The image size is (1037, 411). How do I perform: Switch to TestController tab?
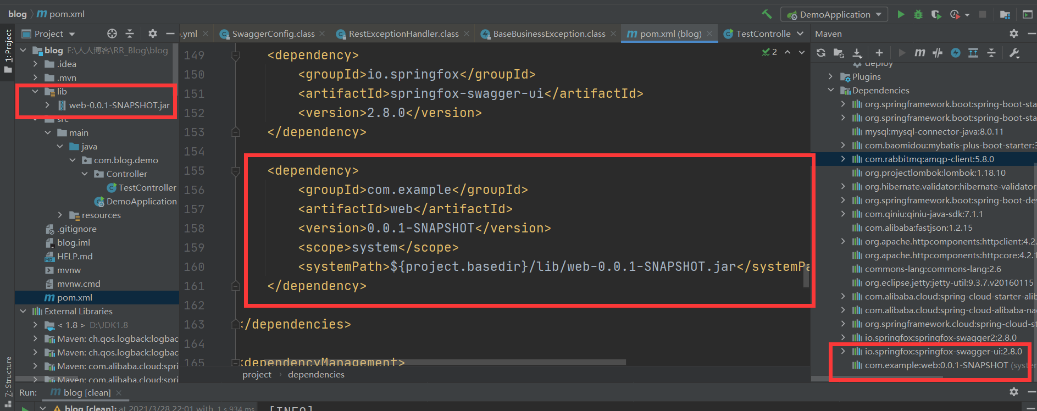pos(757,34)
